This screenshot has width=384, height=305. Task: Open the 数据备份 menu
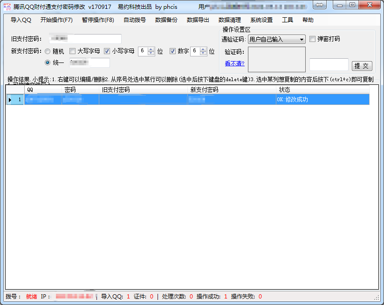(x=166, y=20)
